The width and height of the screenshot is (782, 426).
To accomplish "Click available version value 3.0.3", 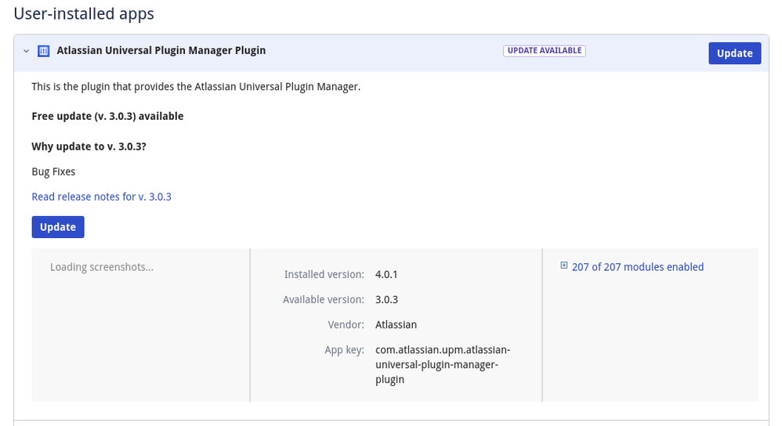I will [386, 299].
